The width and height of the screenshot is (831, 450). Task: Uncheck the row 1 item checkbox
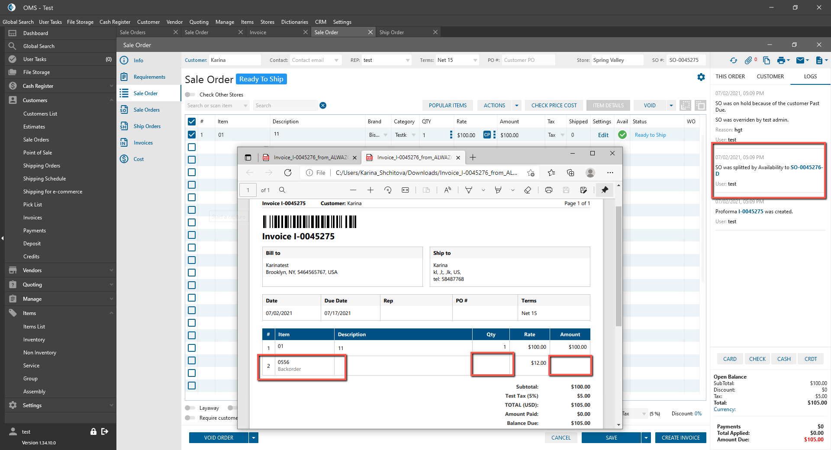pyautogui.click(x=192, y=135)
